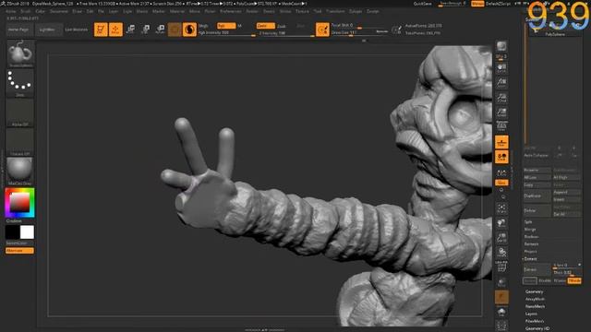Open the Brush menu
The width and height of the screenshot is (591, 332).
[26, 11]
